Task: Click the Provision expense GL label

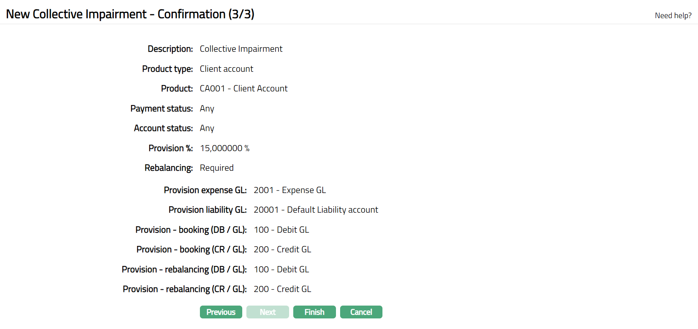Action: point(205,190)
